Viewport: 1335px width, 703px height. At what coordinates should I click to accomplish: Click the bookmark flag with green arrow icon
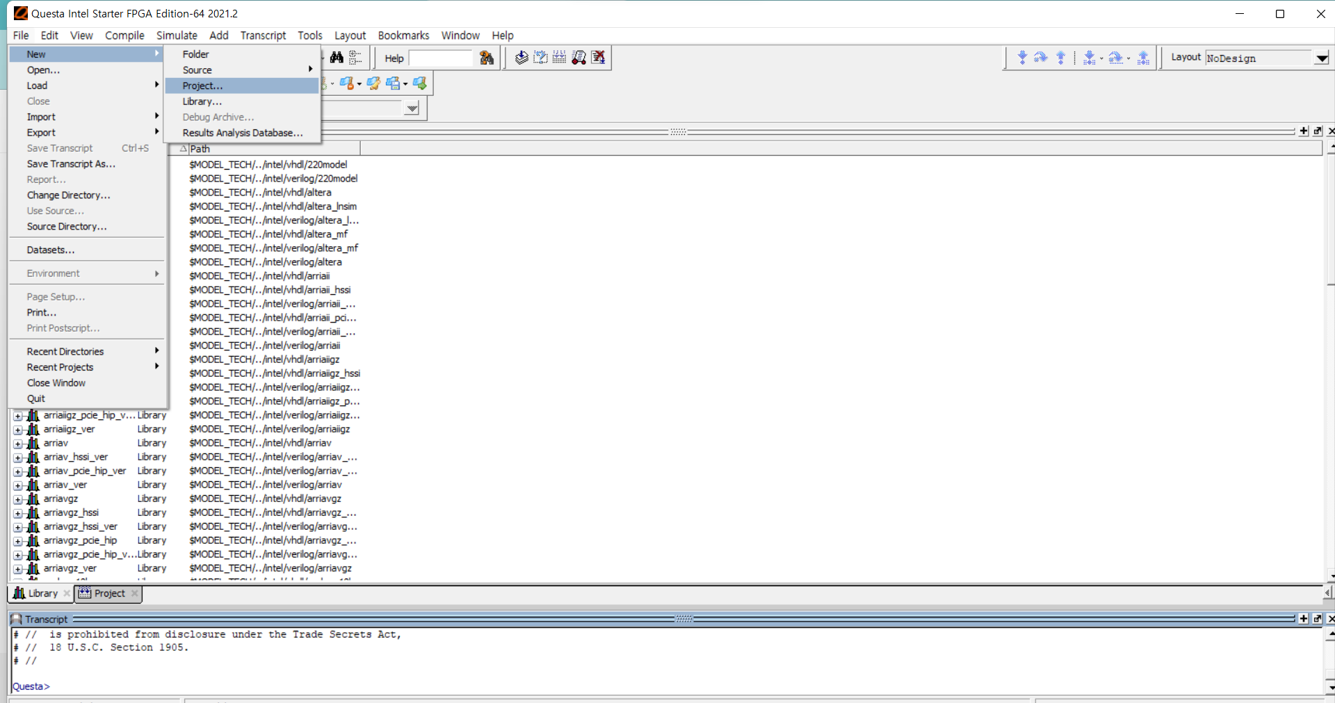[x=419, y=83]
